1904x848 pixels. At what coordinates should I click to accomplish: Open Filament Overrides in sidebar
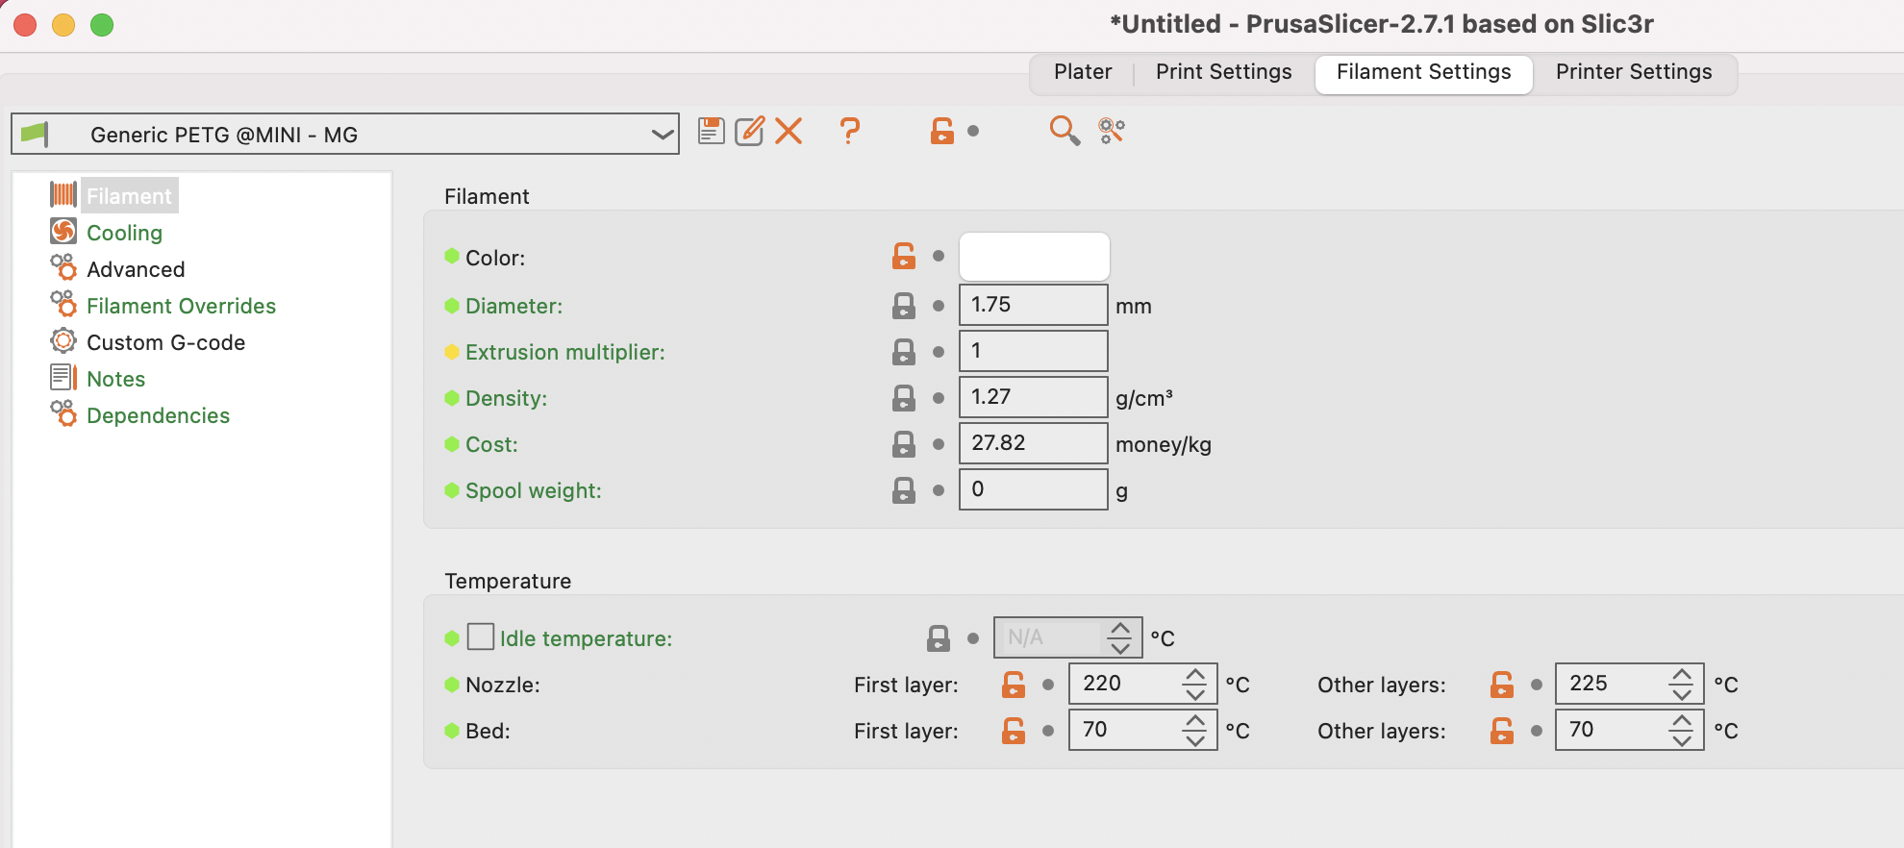click(181, 306)
